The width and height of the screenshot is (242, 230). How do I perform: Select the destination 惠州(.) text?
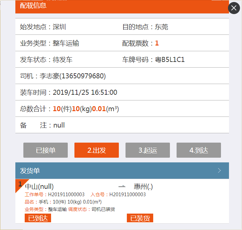coord(143,186)
